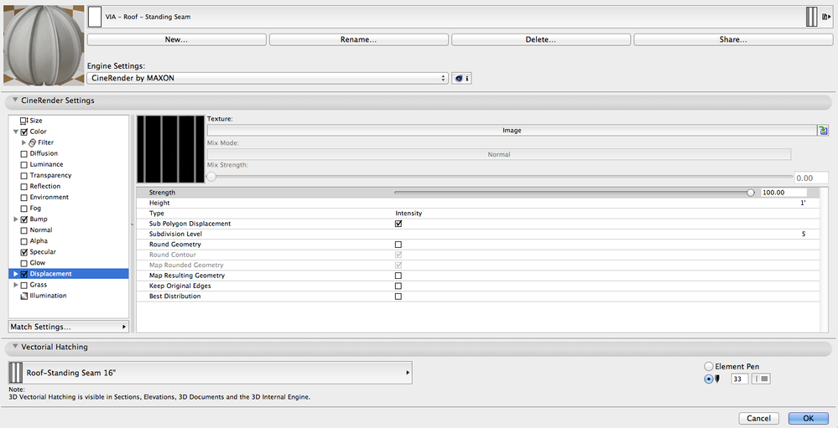838x428 pixels.
Task: Click the Type value Intensity
Action: (409, 214)
